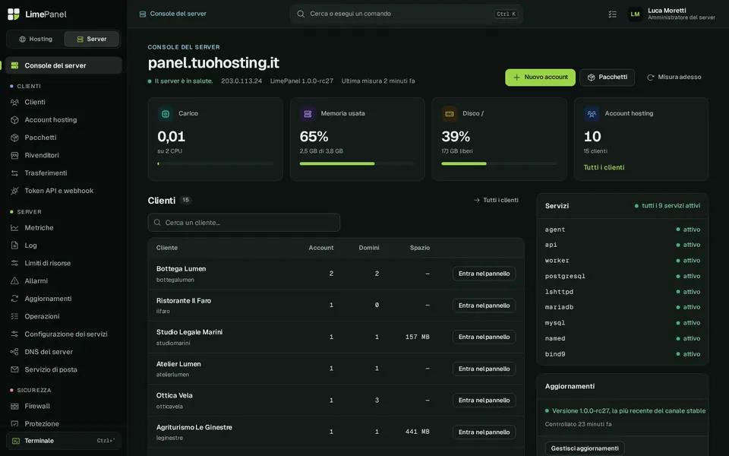The width and height of the screenshot is (729, 456).
Task: Select Console del server in sidebar
Action: click(64, 65)
